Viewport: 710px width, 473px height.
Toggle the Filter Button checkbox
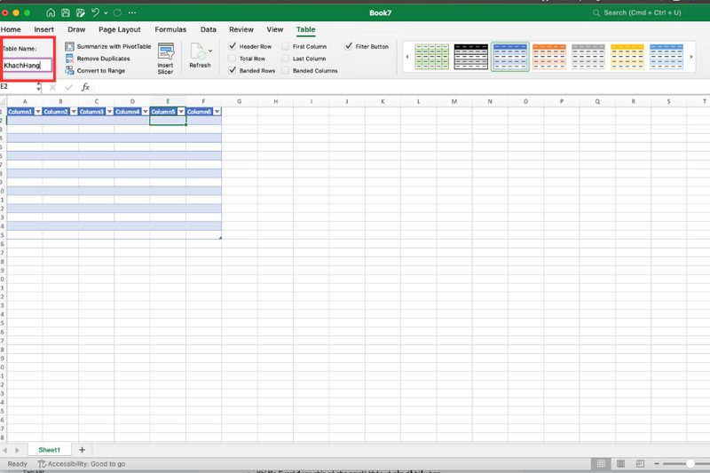pos(348,46)
